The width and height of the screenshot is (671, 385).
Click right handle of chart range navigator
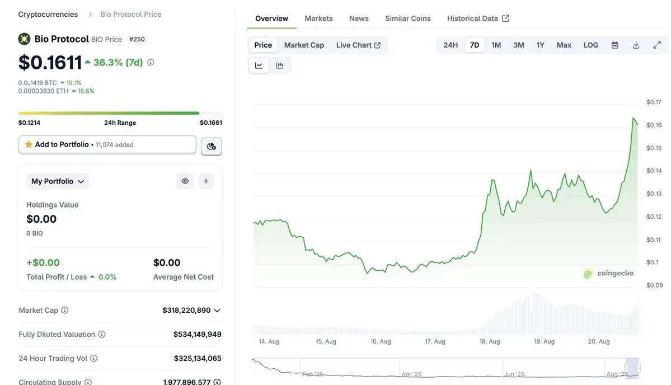click(639, 368)
